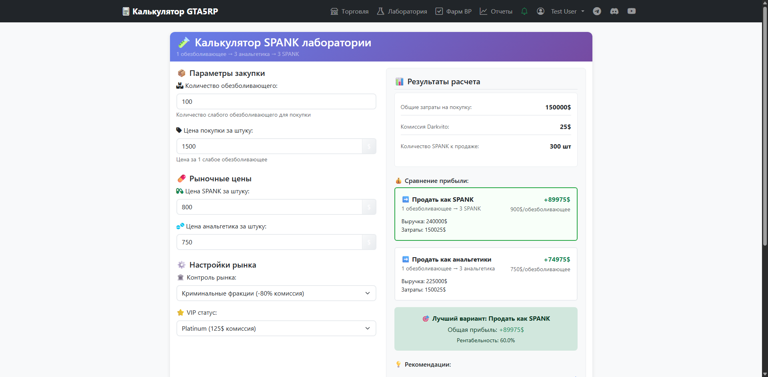Viewport: 768px width, 377px height.
Task: Click the chart icon by Результаты расчета
Action: [x=399, y=81]
